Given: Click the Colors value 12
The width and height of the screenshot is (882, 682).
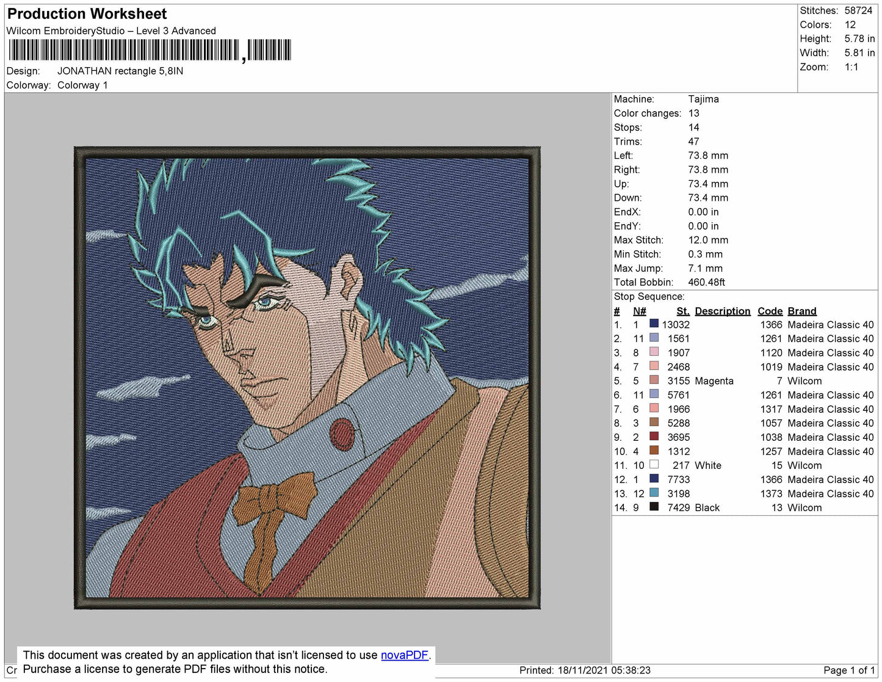Looking at the screenshot, I should (x=850, y=24).
